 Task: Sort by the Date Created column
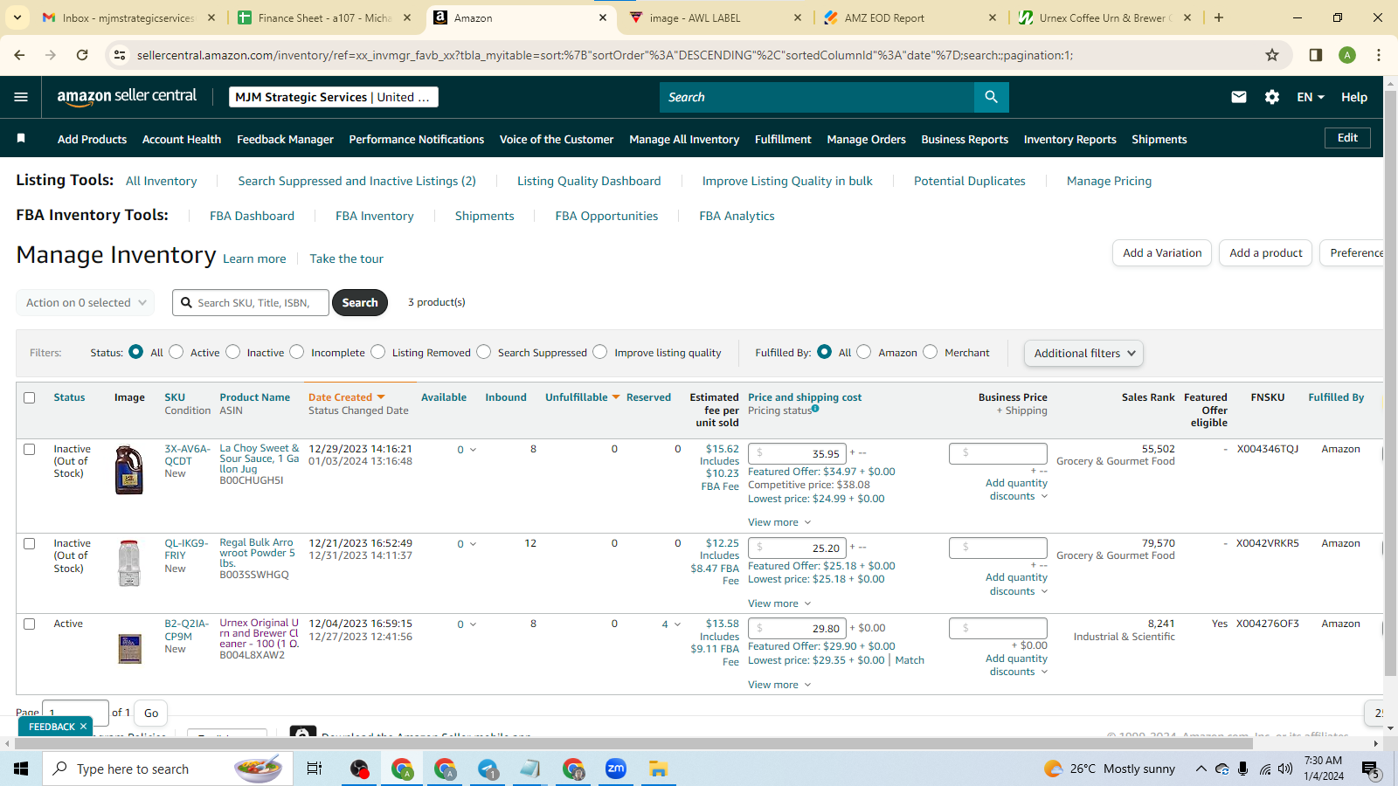[346, 397]
